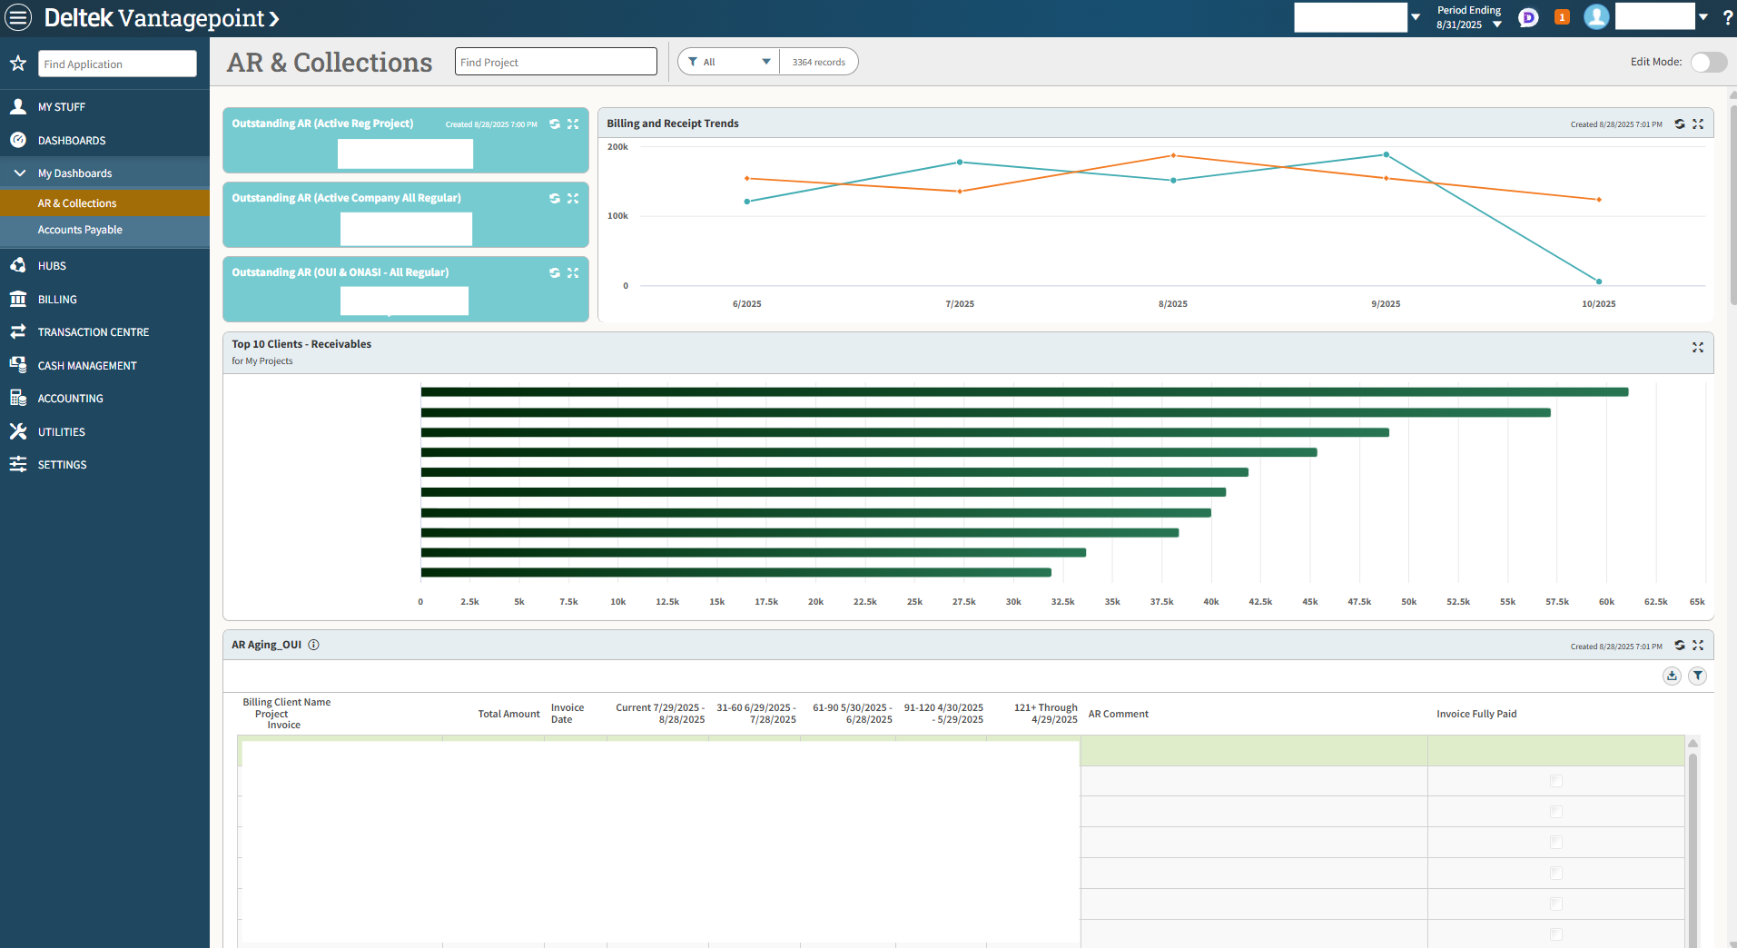Viewport: 1737px width, 948px height.
Task: Click the AR Aging_OUI info icon
Action: click(313, 645)
